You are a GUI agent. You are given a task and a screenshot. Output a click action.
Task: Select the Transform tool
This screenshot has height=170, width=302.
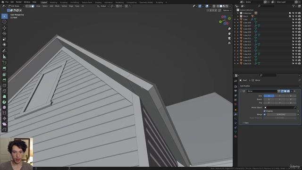click(4, 45)
